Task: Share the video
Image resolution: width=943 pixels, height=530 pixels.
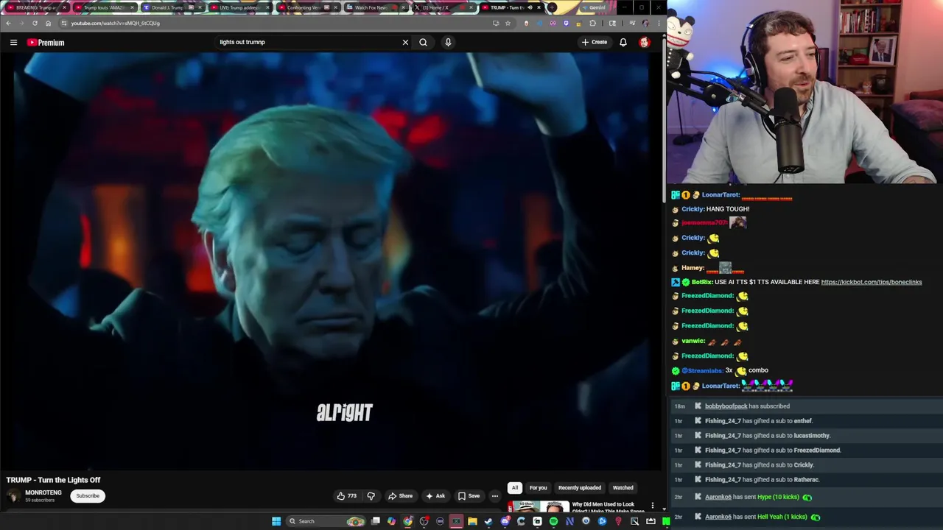Action: click(x=401, y=495)
